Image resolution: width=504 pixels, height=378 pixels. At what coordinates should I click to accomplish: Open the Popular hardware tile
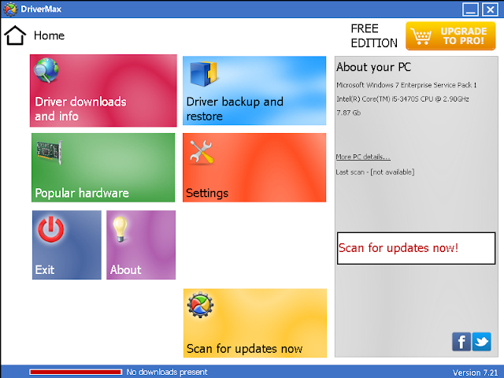tap(103, 168)
